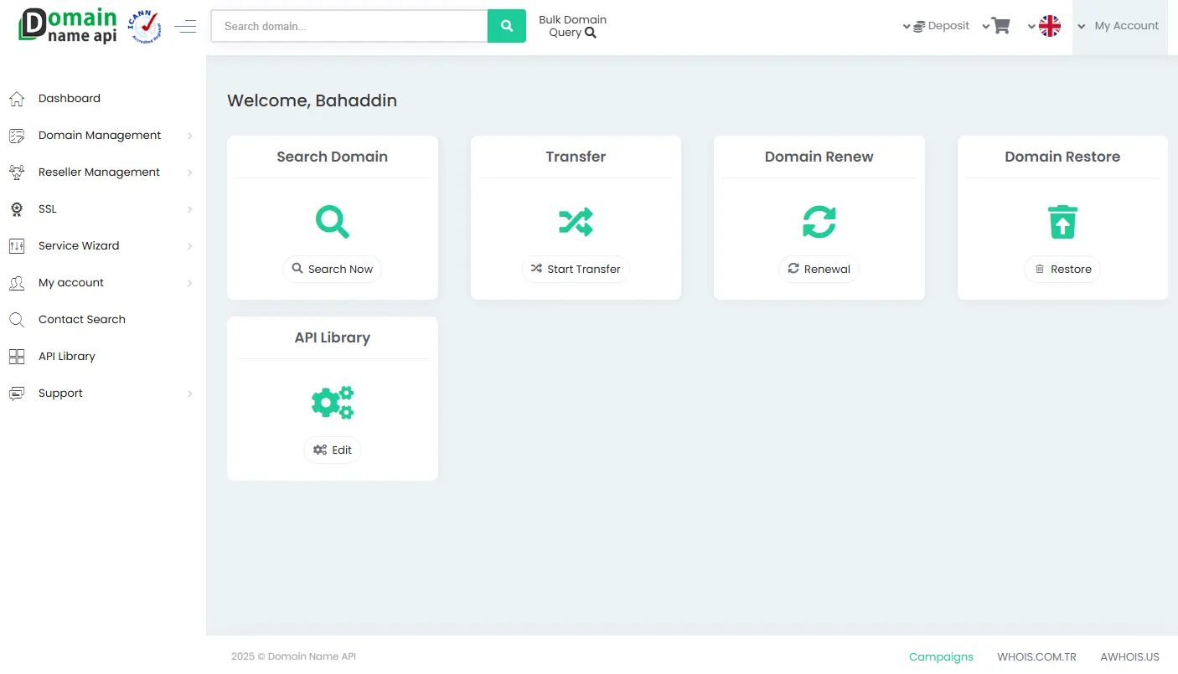Go to Dashboard in the sidebar

pyautogui.click(x=69, y=99)
